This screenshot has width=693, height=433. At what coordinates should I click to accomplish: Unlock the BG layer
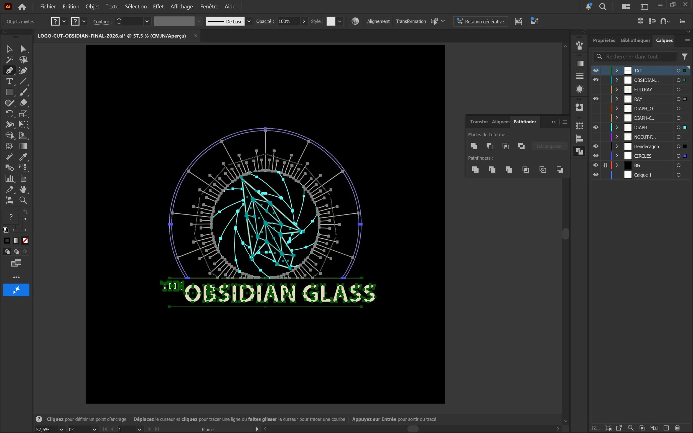tap(605, 165)
